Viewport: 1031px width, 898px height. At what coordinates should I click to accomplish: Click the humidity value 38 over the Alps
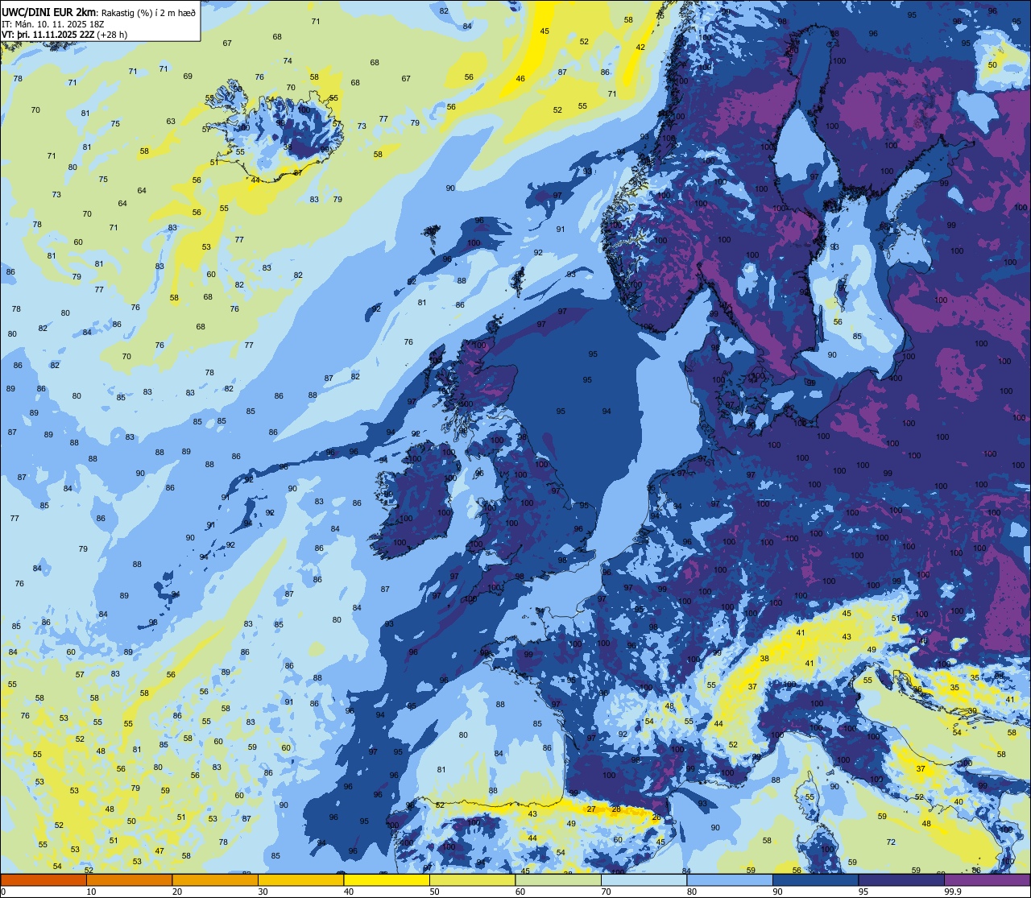764,658
